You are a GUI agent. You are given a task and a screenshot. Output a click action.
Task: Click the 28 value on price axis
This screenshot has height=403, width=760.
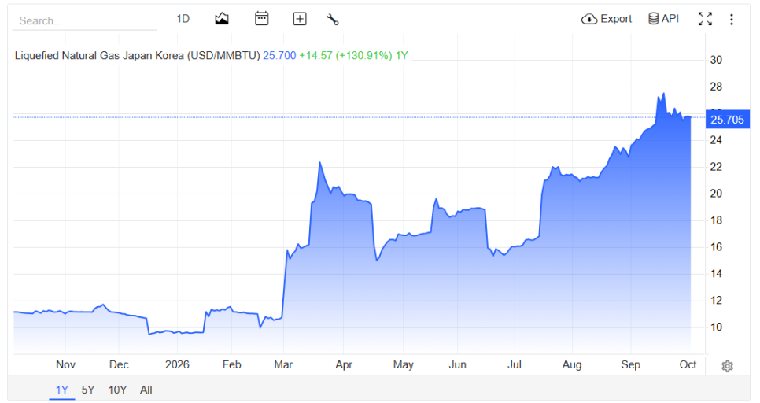point(716,87)
